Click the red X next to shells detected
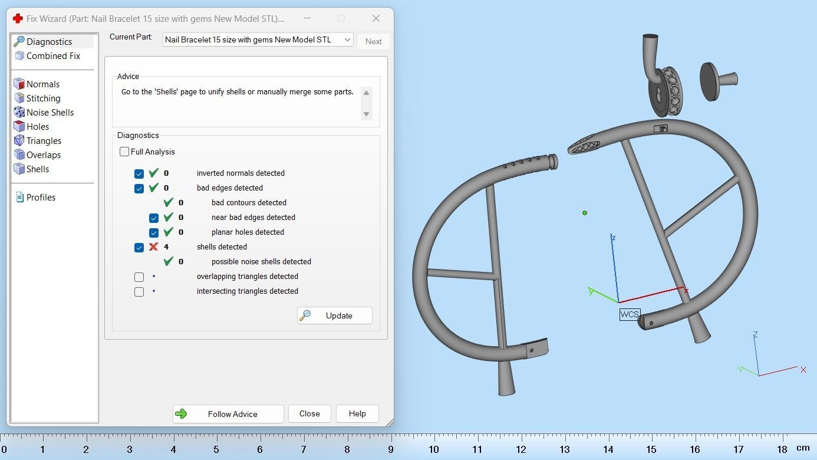817x460 pixels. [153, 247]
